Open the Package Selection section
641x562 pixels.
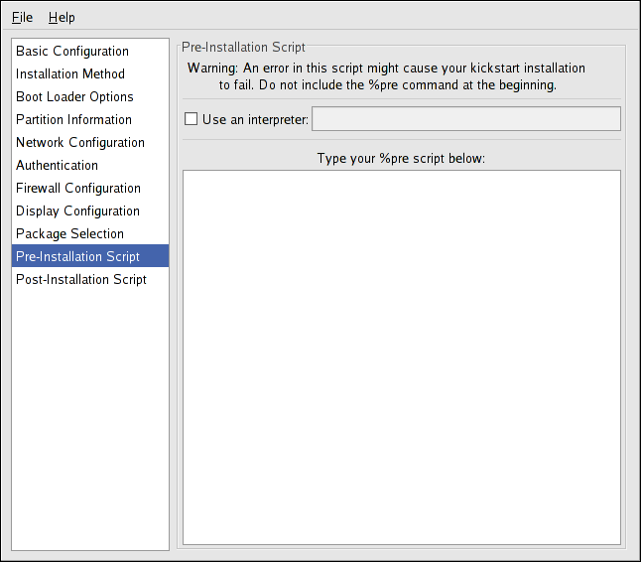(x=69, y=233)
